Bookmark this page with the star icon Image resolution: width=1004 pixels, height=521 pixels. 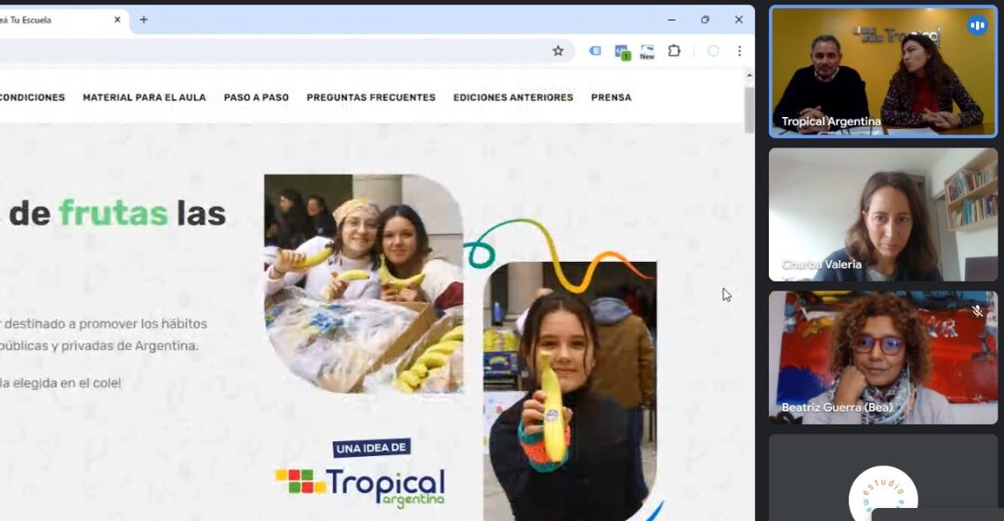558,51
